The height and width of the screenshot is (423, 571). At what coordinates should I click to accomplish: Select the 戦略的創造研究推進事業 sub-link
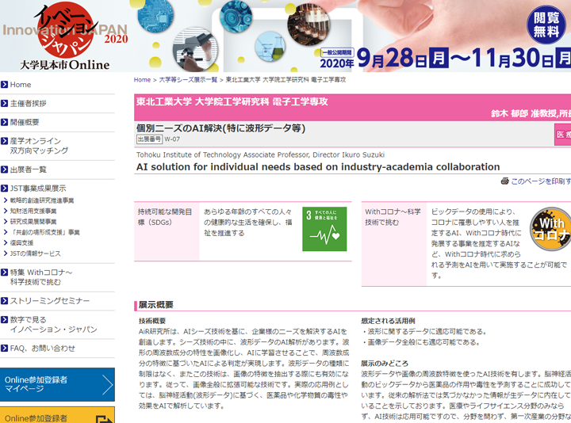pos(42,200)
